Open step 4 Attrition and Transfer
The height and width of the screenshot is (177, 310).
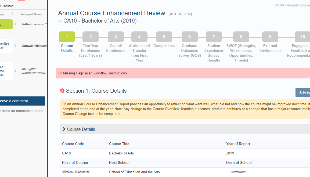(139, 37)
